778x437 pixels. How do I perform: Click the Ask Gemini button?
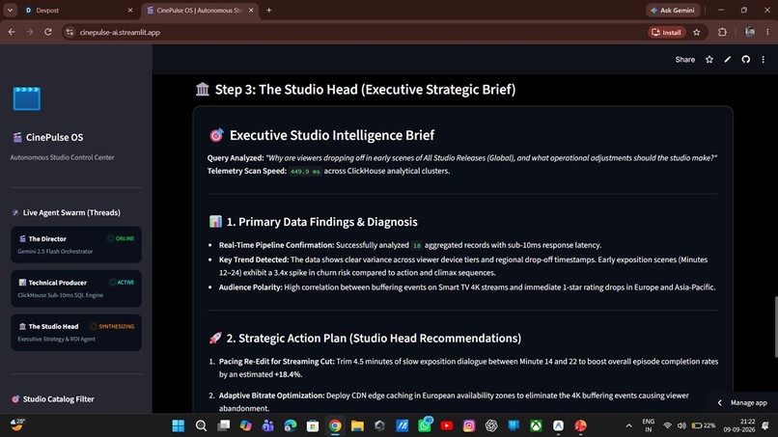point(673,10)
